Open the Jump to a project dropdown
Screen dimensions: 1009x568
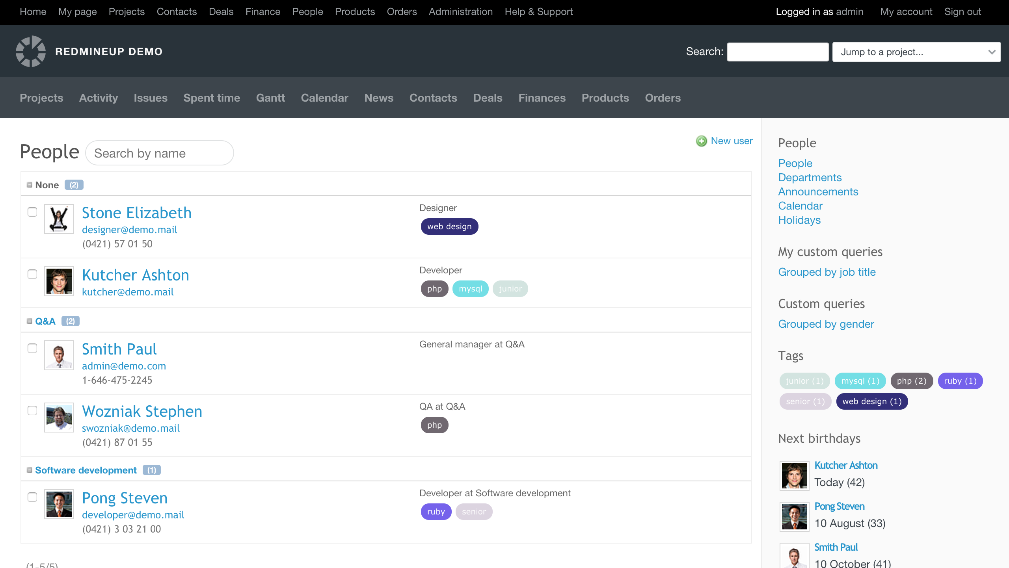(916, 52)
